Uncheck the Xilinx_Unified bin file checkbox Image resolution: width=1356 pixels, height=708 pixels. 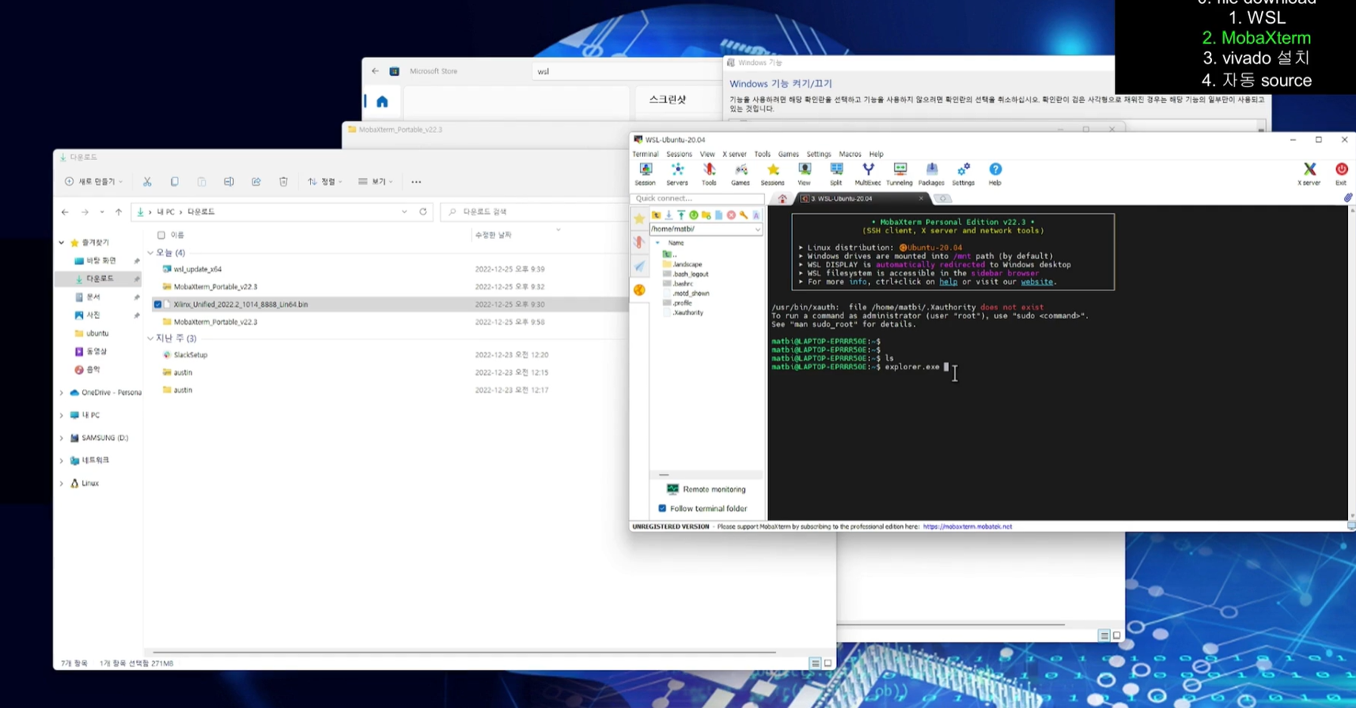157,304
